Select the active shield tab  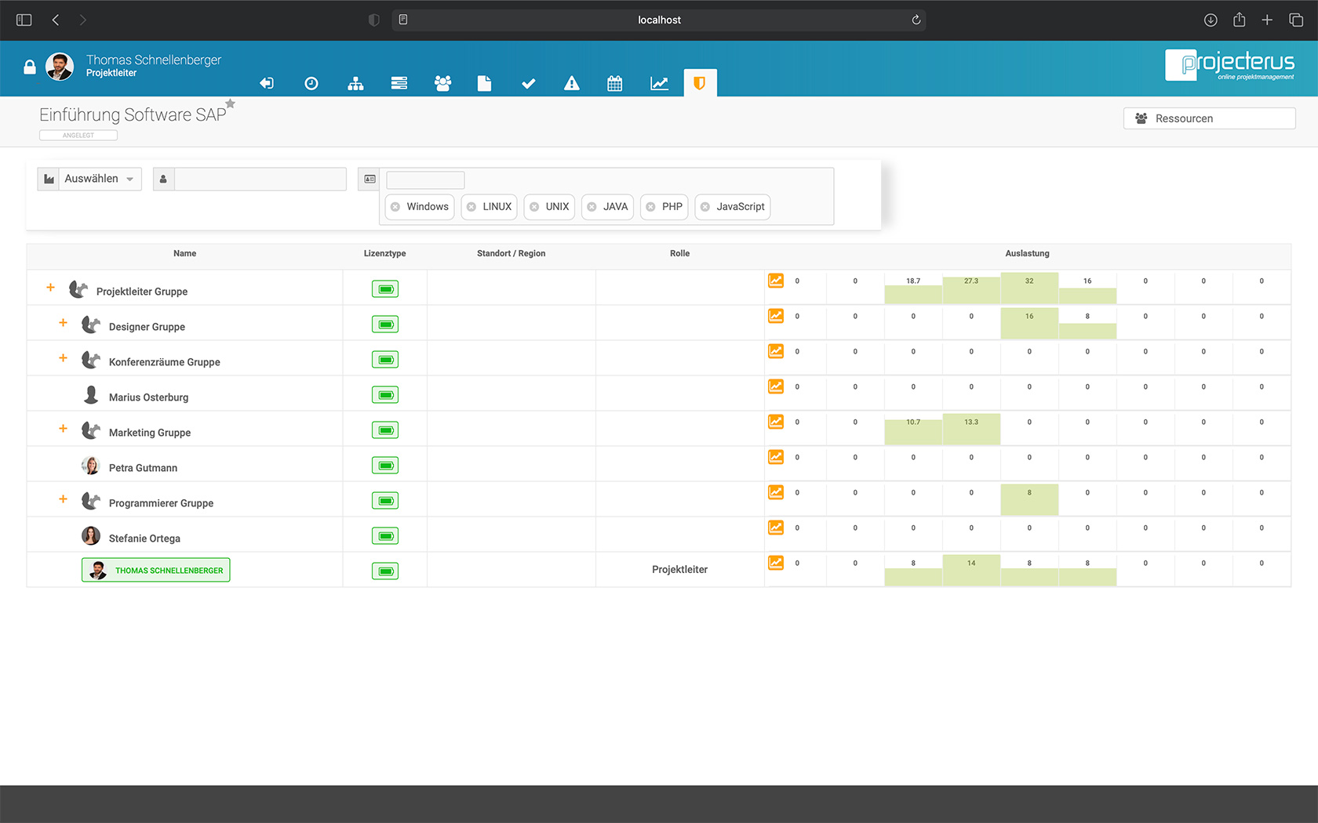[700, 83]
